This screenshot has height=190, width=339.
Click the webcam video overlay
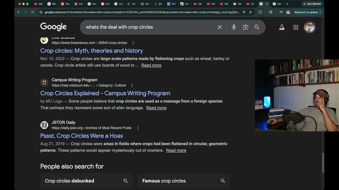pyautogui.click(x=297, y=95)
